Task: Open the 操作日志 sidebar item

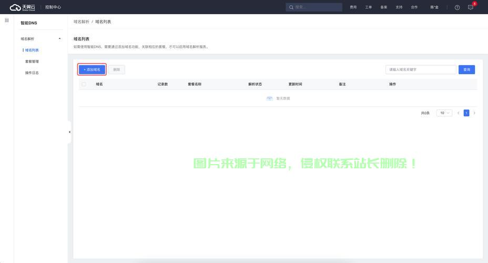Action: click(x=32, y=73)
